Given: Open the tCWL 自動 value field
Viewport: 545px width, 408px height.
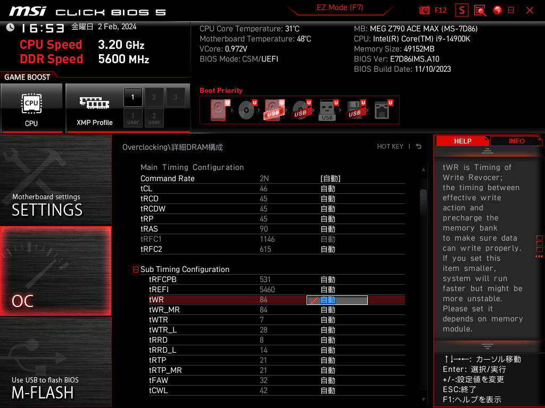Looking at the screenshot, I should click(x=328, y=390).
